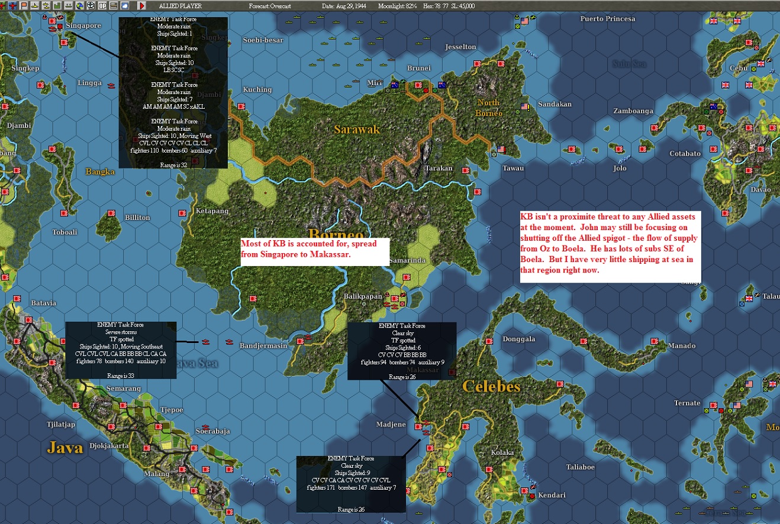
Task: Click the crosshair target toolbar icon
Action: pyautogui.click(x=91, y=5)
